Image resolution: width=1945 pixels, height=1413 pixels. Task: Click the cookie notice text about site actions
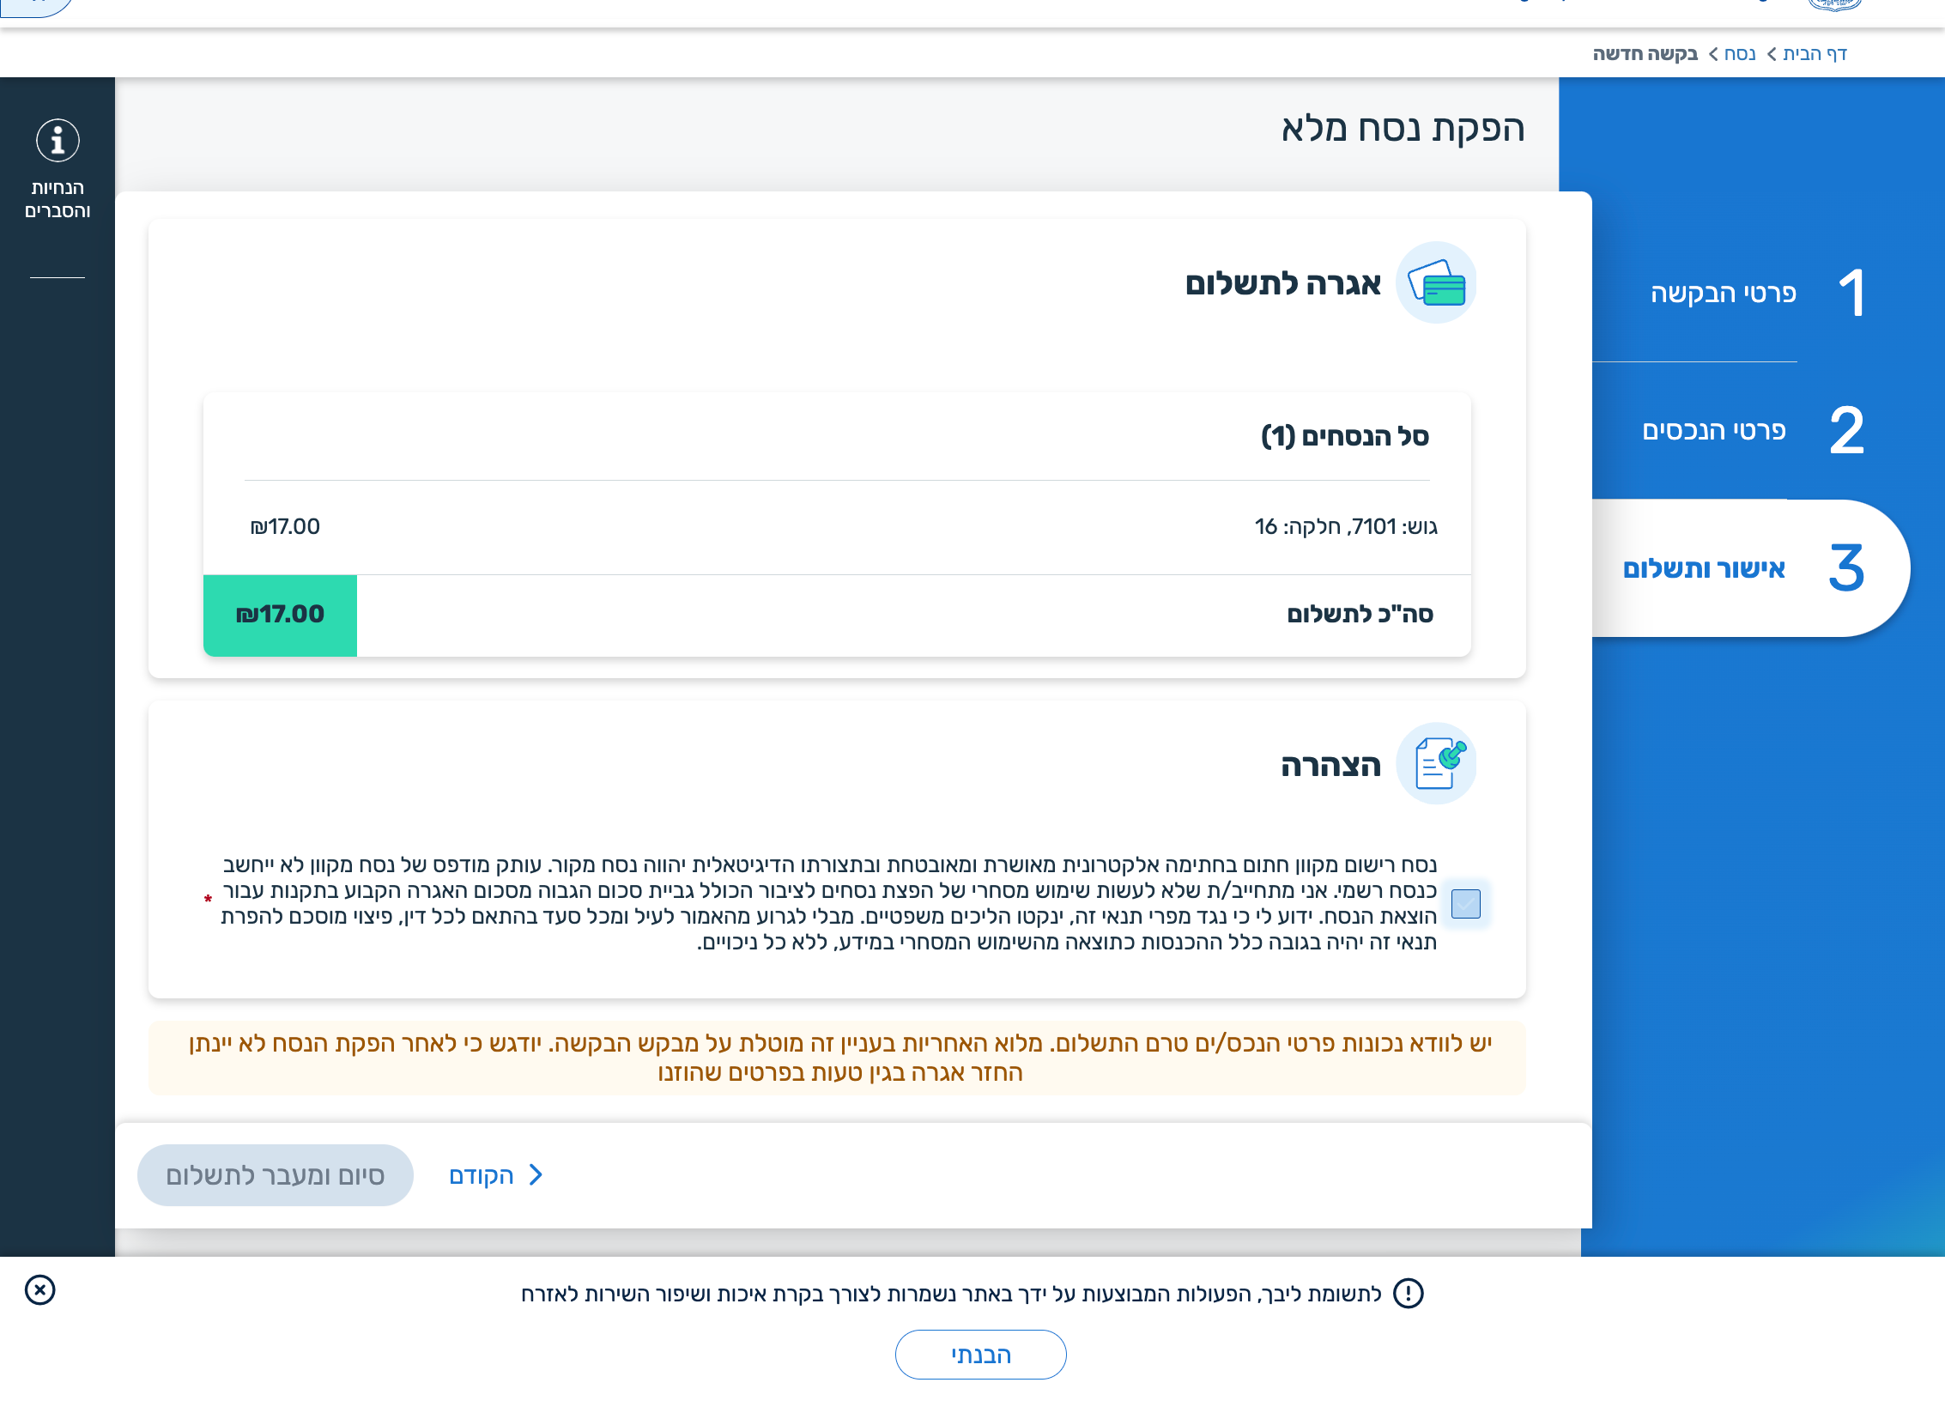(951, 1294)
